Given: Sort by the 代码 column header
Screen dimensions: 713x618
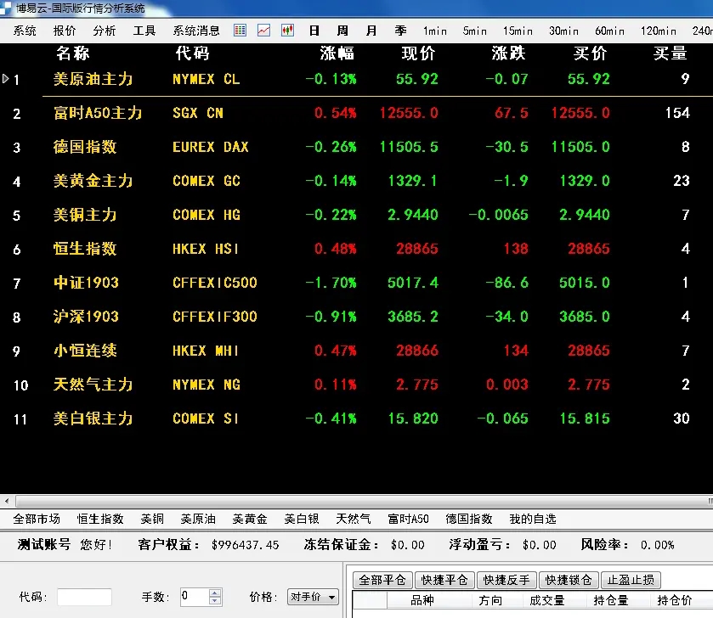Looking at the screenshot, I should coord(192,53).
